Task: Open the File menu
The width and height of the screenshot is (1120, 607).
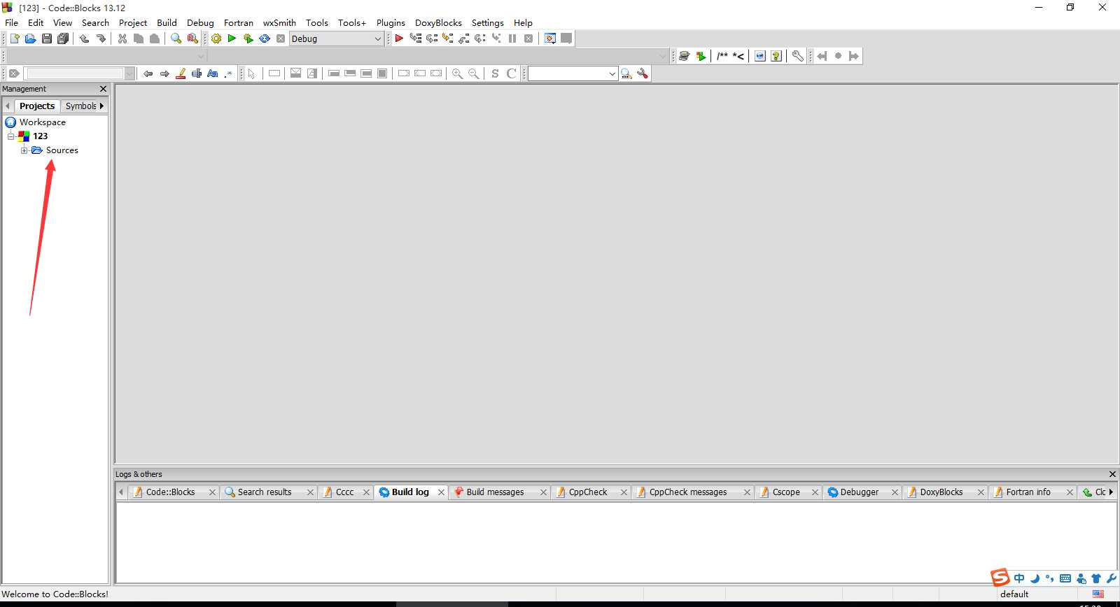Action: click(12, 22)
